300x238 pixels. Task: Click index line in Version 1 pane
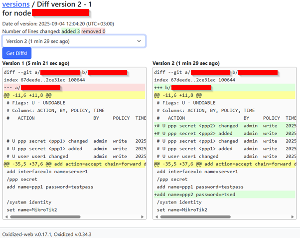tap(44, 80)
